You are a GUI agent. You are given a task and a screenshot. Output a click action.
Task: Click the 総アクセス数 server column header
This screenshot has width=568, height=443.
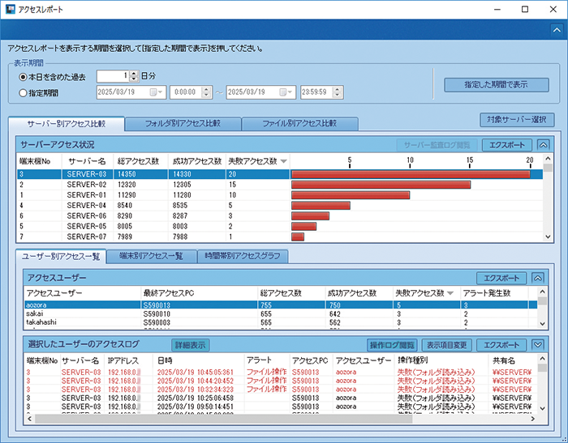[140, 161]
